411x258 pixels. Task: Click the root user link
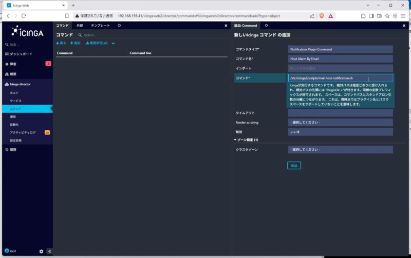[x=10, y=251]
